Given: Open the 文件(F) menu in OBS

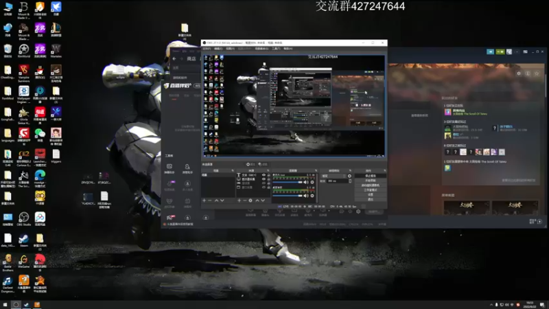Looking at the screenshot, I should 207,49.
